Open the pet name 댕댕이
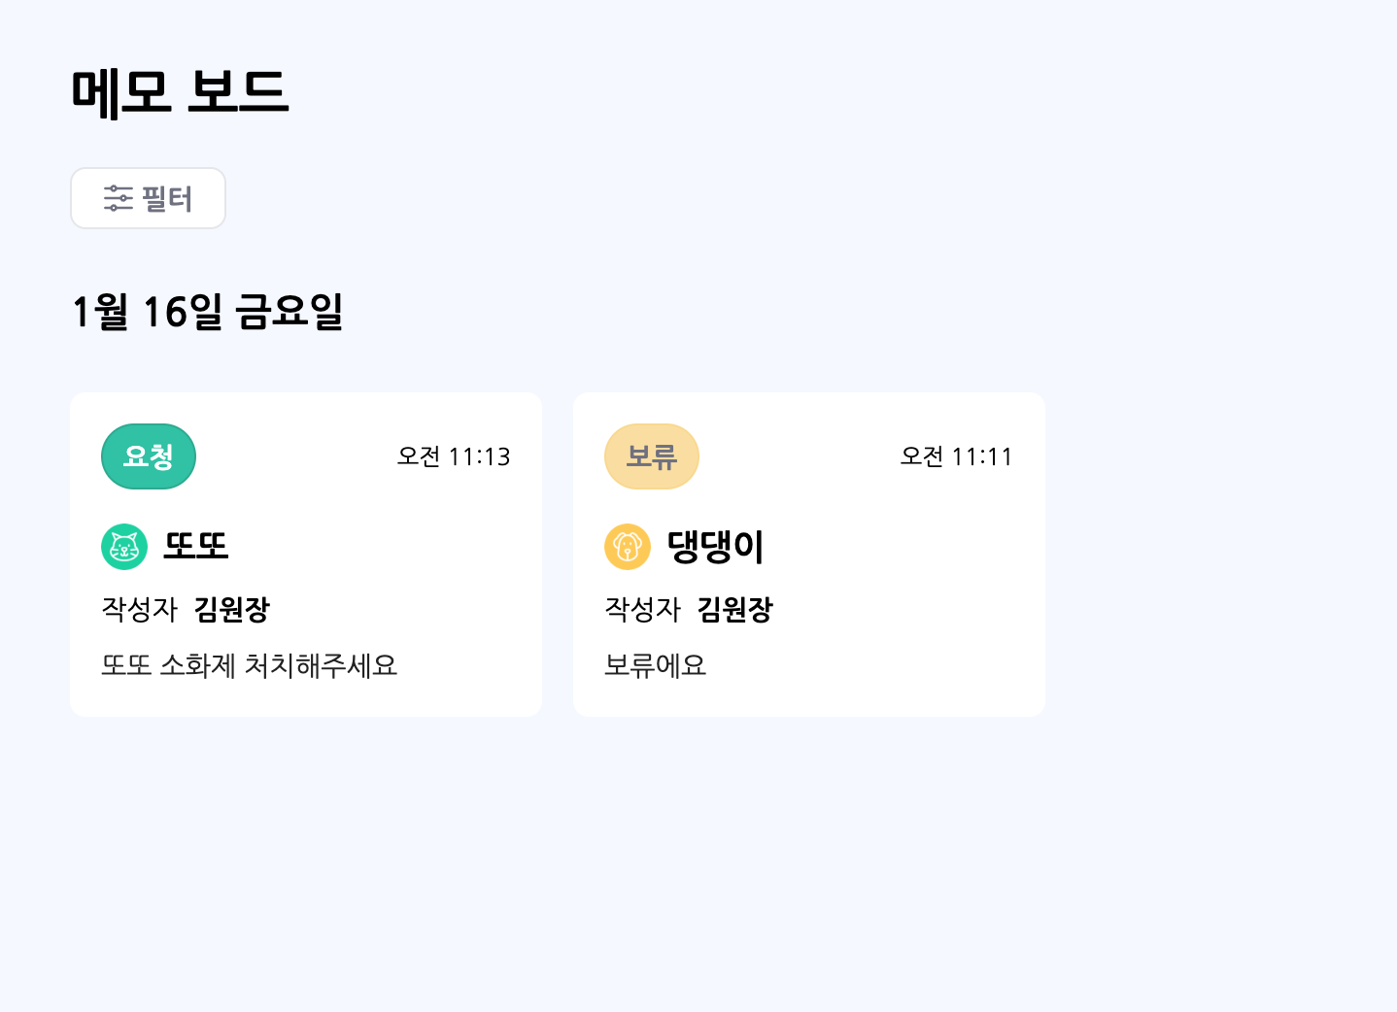 pos(716,546)
